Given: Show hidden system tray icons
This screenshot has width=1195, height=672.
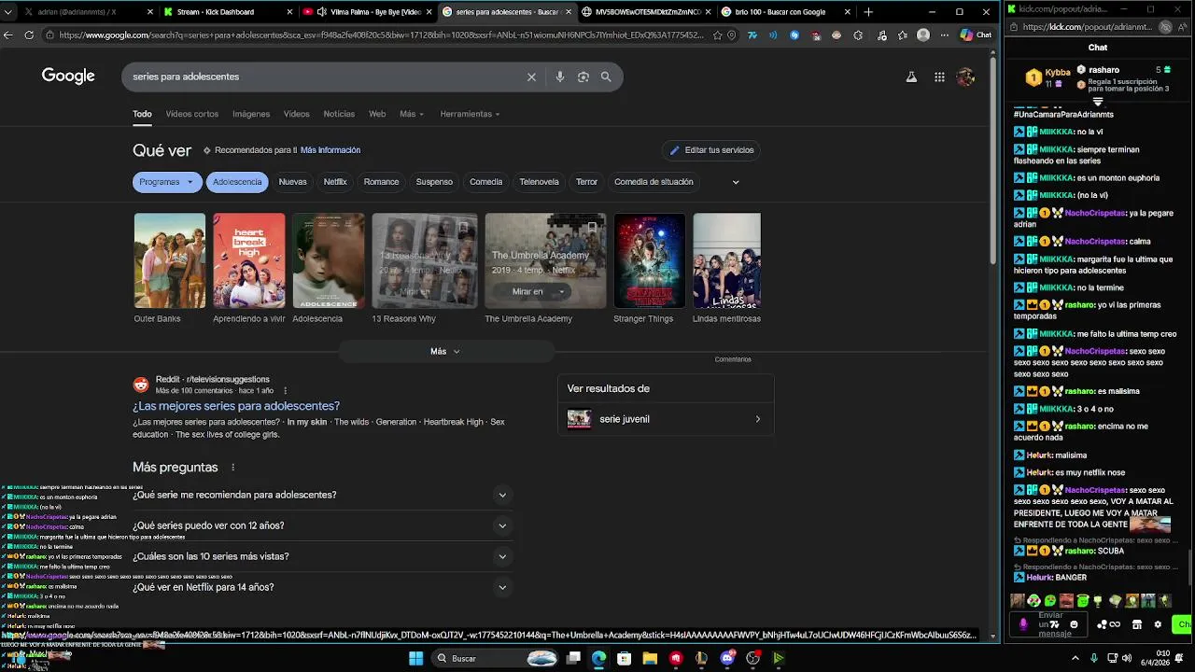Looking at the screenshot, I should pos(1075,658).
